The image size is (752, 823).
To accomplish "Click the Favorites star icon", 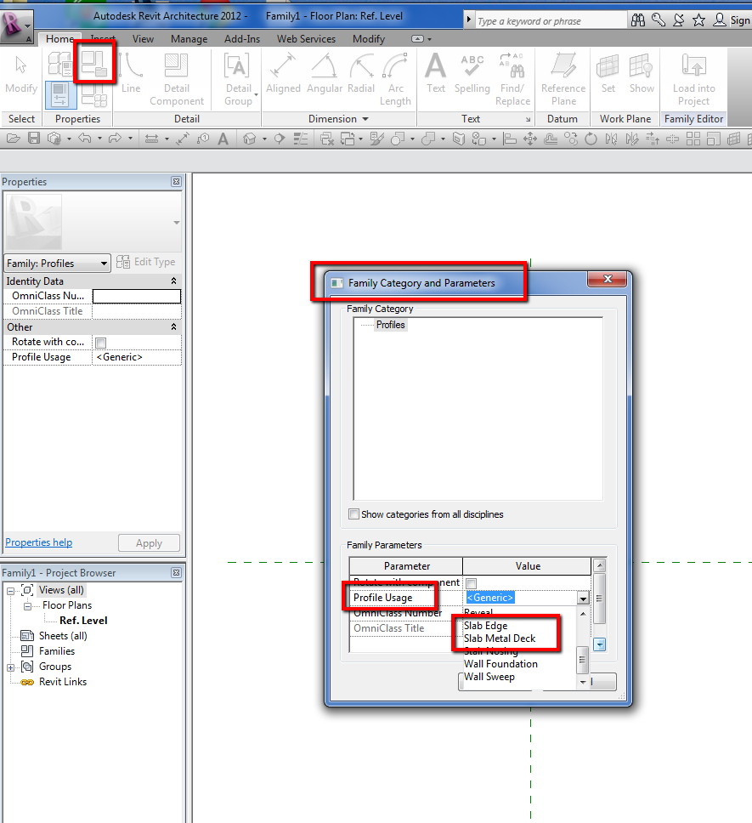I will point(698,20).
